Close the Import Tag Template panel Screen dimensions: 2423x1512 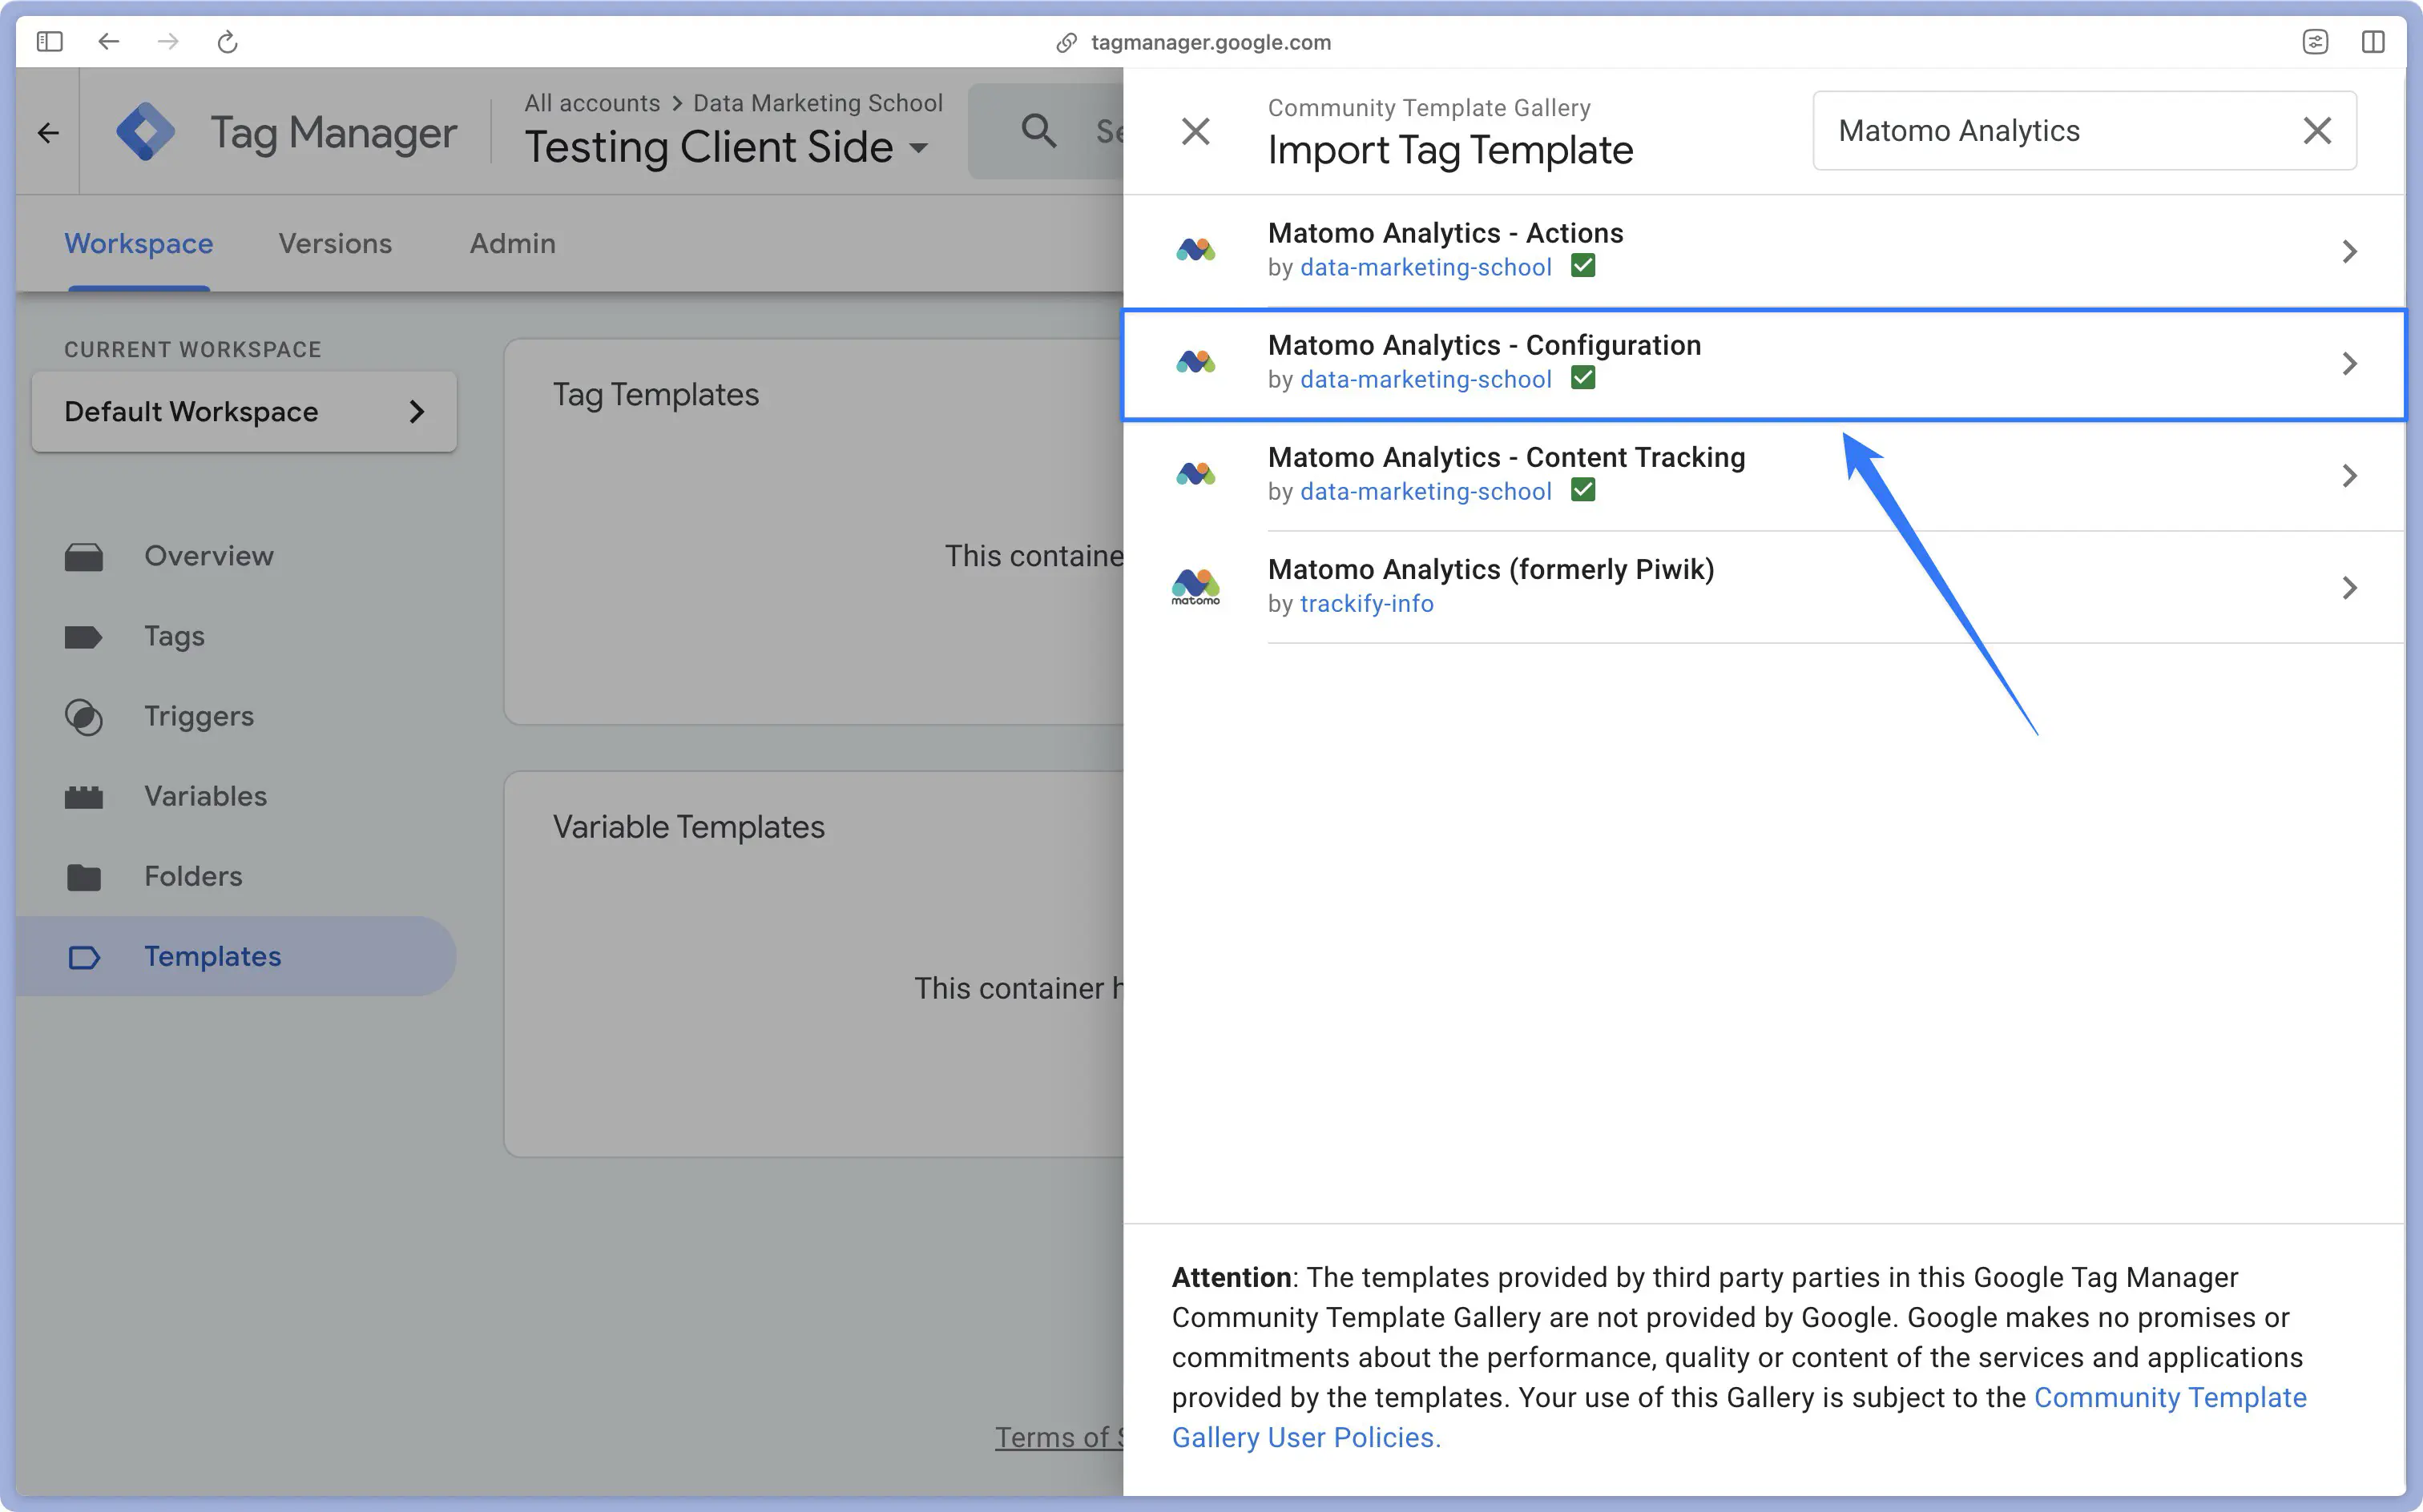[1195, 131]
